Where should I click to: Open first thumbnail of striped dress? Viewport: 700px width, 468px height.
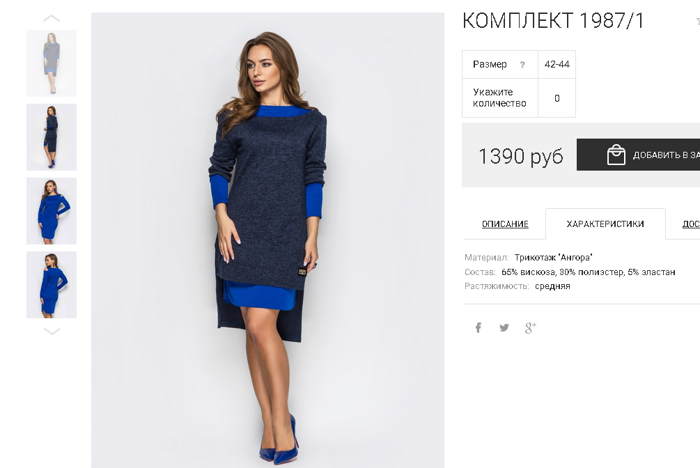tap(52, 63)
